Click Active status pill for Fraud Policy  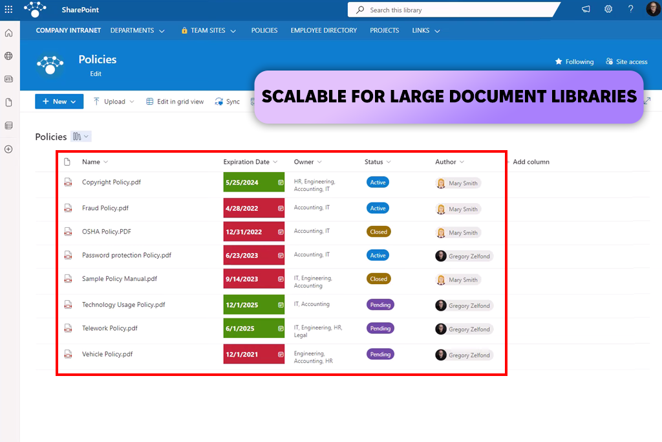[x=378, y=208]
